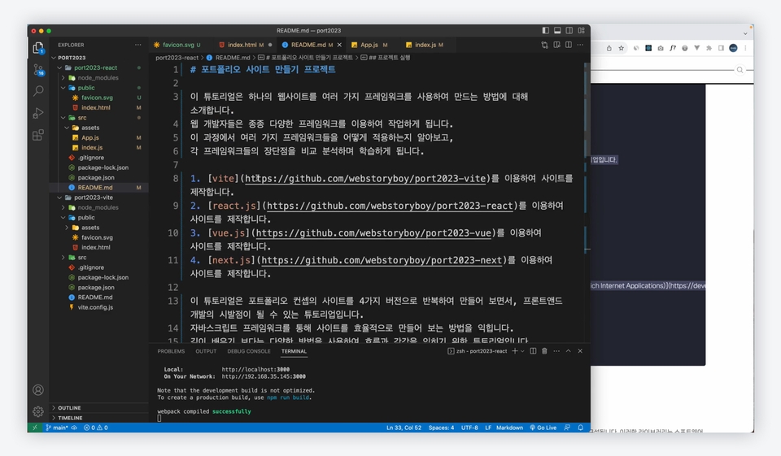Open the terminal panel's more actions menu
Screen dimensions: 781x456
[x=556, y=351]
